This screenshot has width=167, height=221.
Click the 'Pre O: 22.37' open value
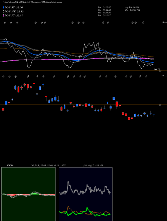pyautogui.click(x=104, y=7)
